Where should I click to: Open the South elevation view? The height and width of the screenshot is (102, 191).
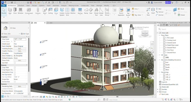pyautogui.click(x=167, y=67)
